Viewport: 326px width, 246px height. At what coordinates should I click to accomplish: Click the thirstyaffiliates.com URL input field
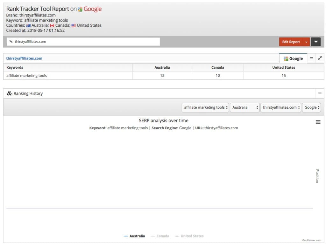point(83,42)
